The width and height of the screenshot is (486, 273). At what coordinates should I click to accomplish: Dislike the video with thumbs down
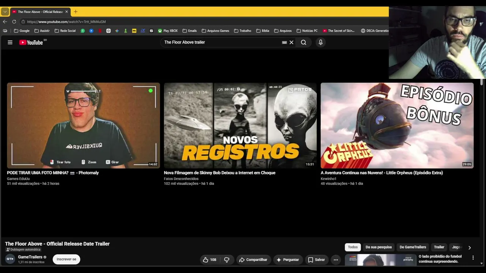tap(227, 260)
